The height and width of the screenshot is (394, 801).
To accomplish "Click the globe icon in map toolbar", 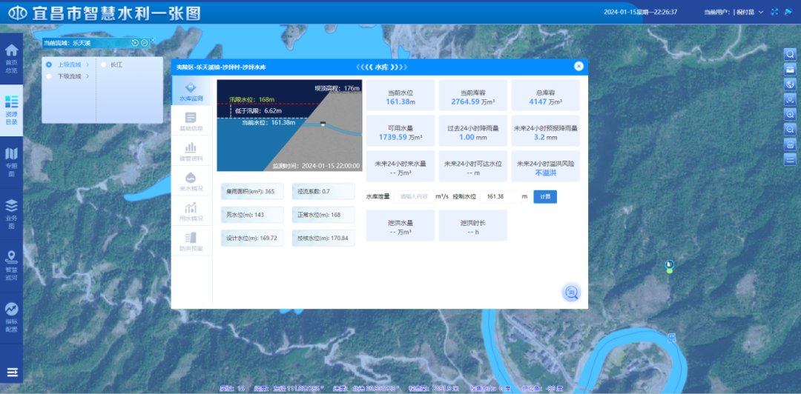I will point(790,84).
